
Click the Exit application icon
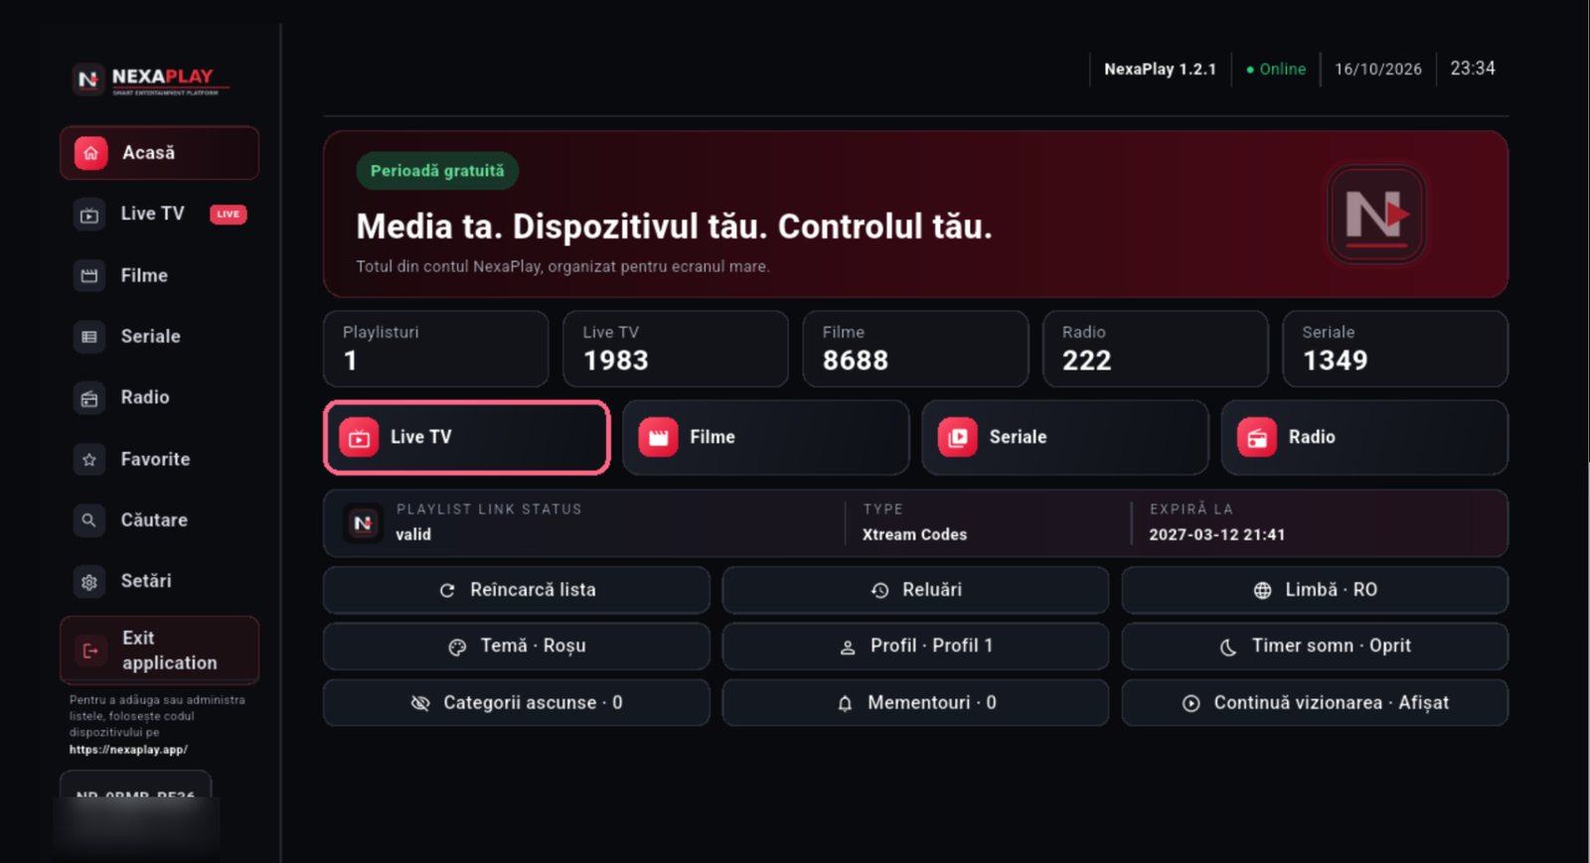click(90, 650)
